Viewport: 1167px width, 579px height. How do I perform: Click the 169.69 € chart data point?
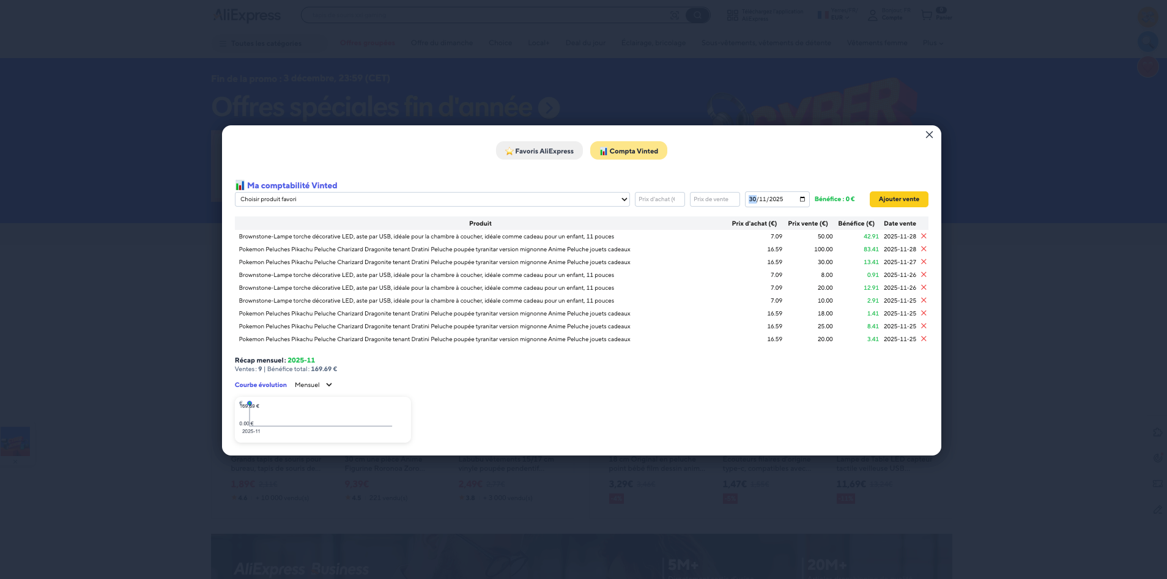(x=250, y=404)
